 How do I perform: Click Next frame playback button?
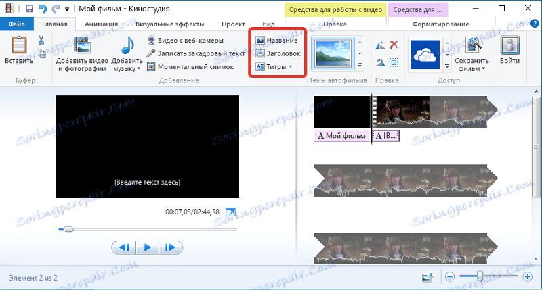[x=171, y=247]
